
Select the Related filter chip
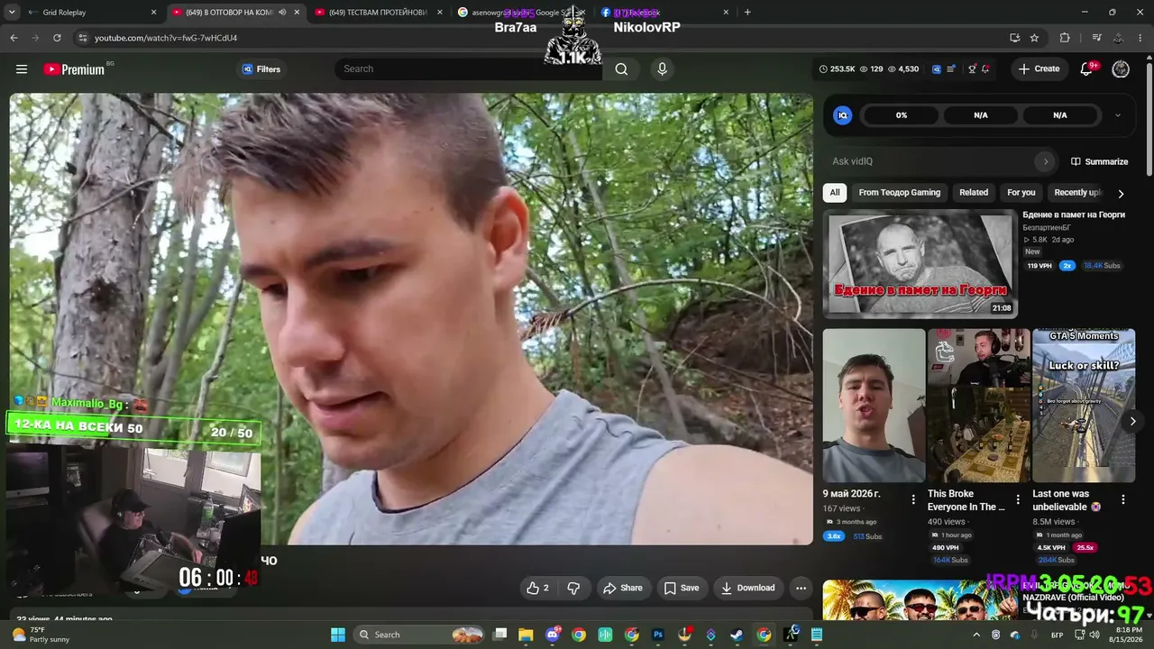974,192
